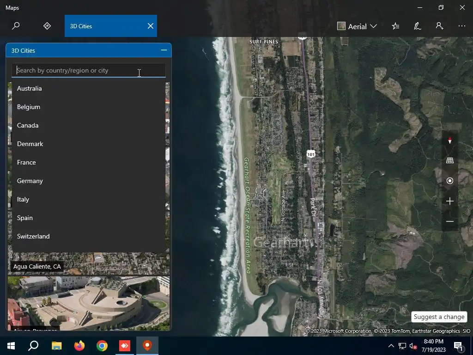473x355 pixels.
Task: Open the Windows Ink toolbar
Action: click(417, 26)
